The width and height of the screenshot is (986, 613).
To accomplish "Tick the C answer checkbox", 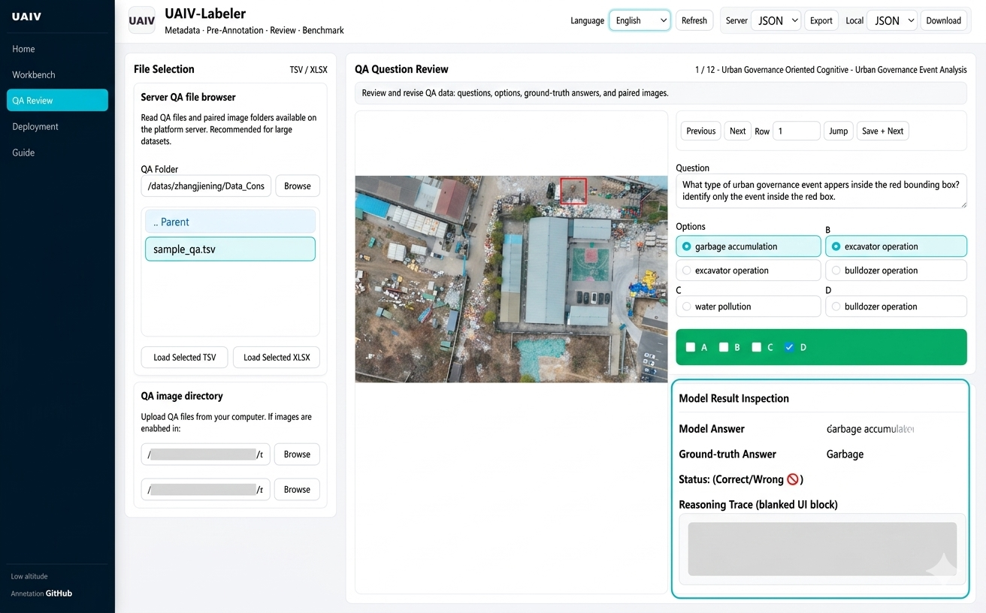I will click(x=757, y=347).
